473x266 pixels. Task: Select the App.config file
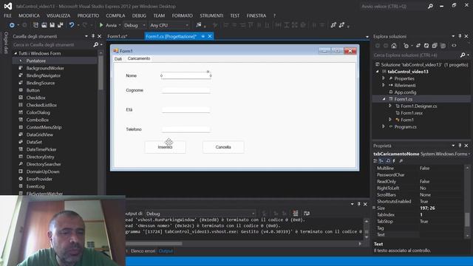405,92
